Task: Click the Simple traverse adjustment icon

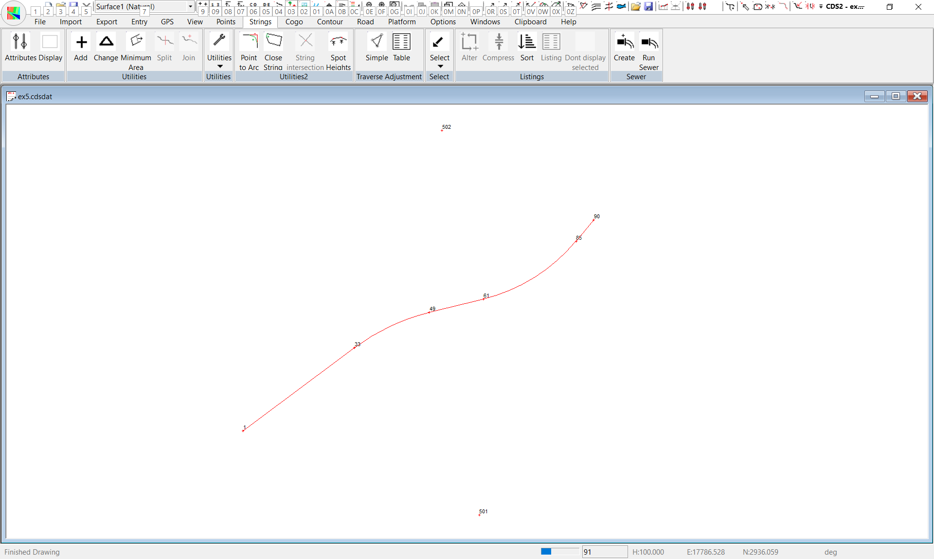Action: (377, 42)
